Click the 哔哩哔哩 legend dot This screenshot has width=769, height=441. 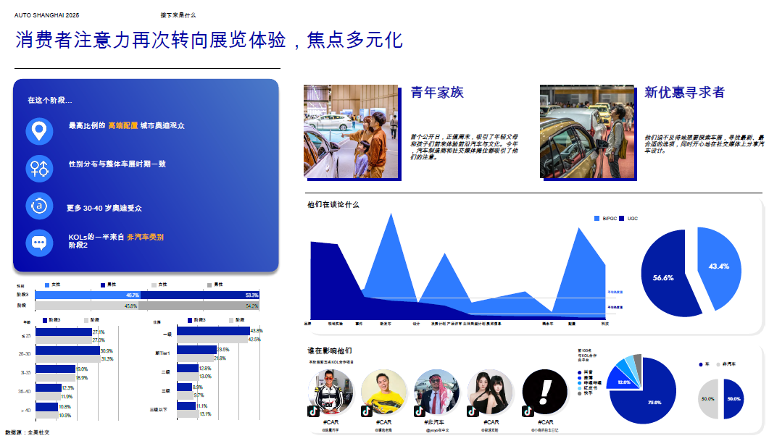tap(580, 382)
